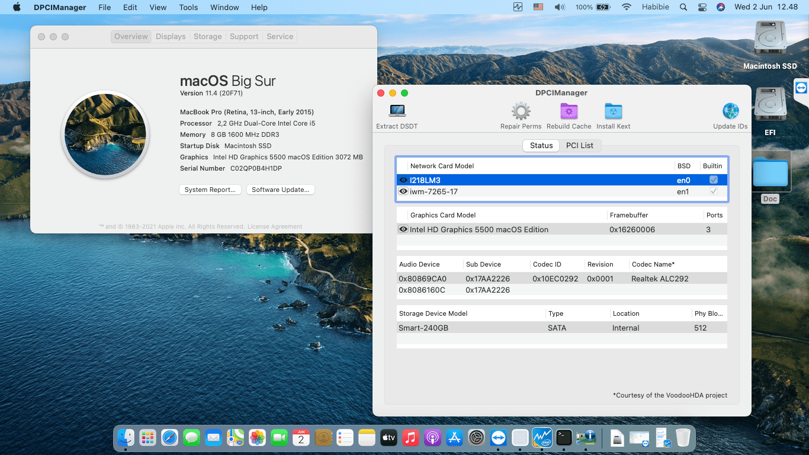The width and height of the screenshot is (809, 455).
Task: Open the Displays tab in About This Mac
Action: tap(171, 36)
